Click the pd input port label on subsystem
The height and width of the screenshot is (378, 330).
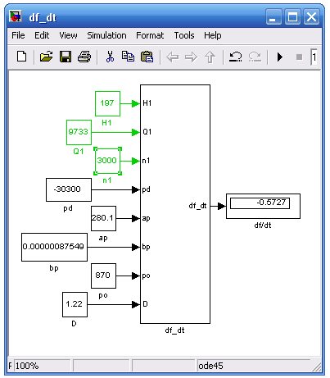146,189
